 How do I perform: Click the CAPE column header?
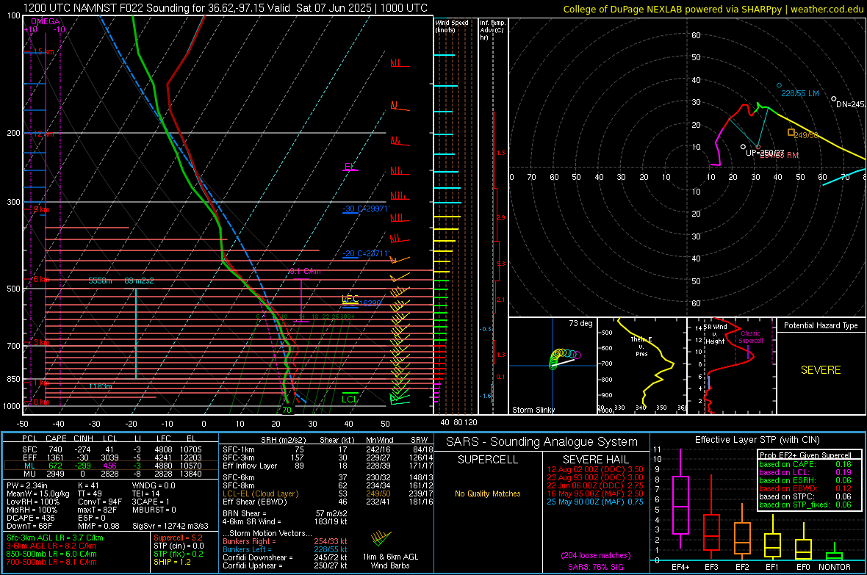click(56, 438)
